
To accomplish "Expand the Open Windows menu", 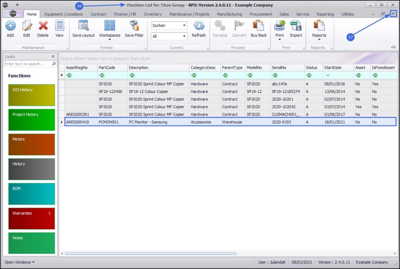I will tap(19, 262).
